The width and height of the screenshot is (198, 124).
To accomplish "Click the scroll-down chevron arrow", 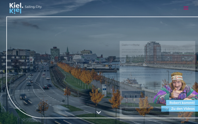I will (x=99, y=112).
